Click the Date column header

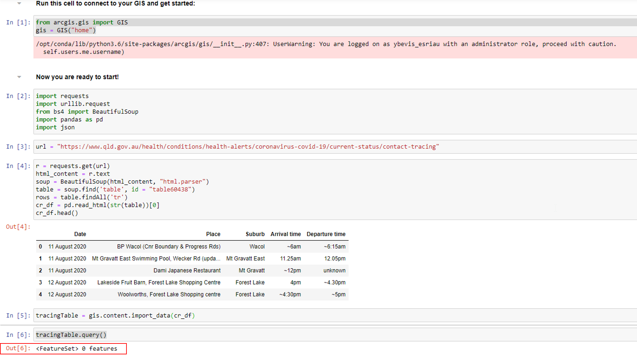click(80, 234)
